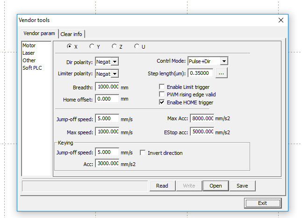This screenshot has height=218, width=302.
Task: Toggle PWM rising edge valid checkbox
Action: [162, 94]
